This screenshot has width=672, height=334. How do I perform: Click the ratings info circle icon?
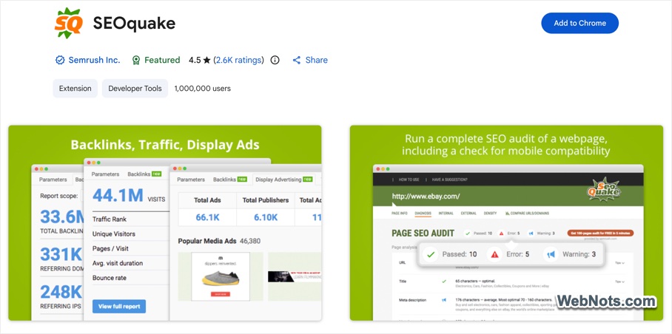[275, 61]
